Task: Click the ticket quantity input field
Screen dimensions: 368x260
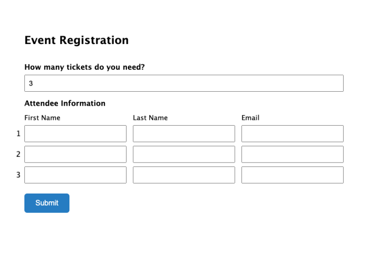Action: pos(184,83)
